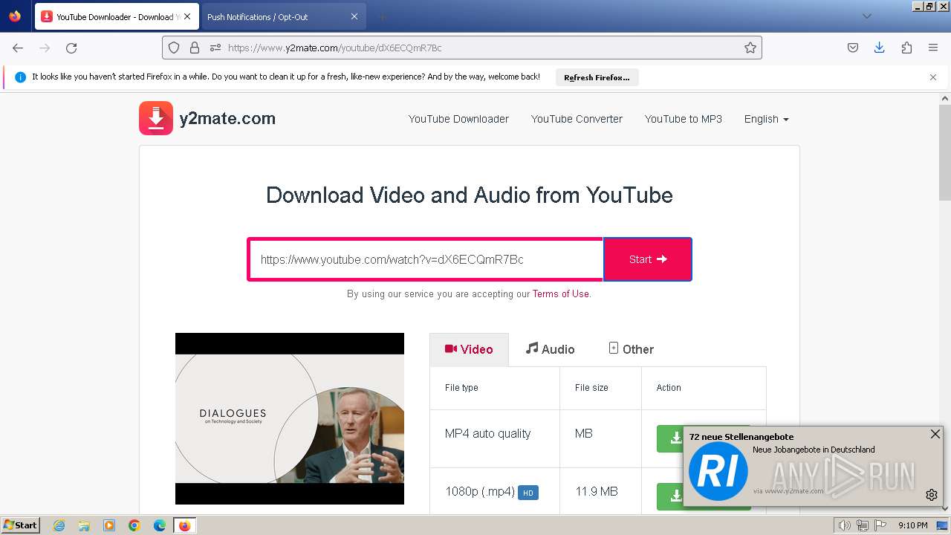The height and width of the screenshot is (535, 951).
Task: Reload the page with the refresh icon
Action: [x=71, y=48]
